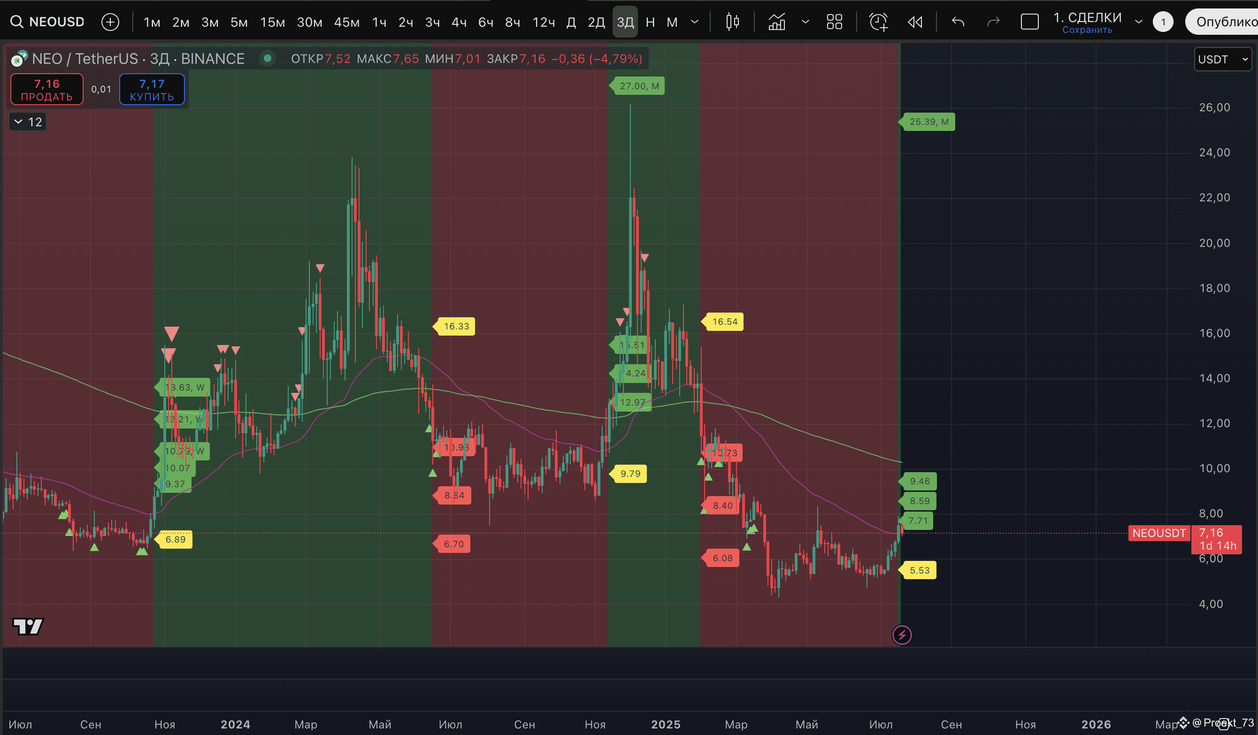Click the 1. СДЕЛКИ layout name

click(1087, 17)
